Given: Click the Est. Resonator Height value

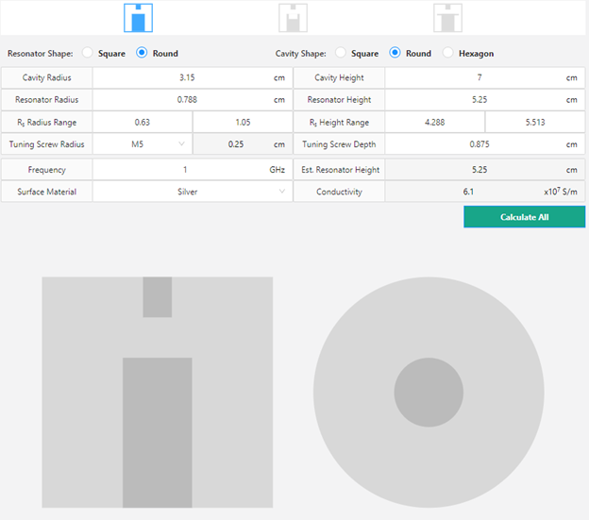Looking at the screenshot, I should [484, 170].
